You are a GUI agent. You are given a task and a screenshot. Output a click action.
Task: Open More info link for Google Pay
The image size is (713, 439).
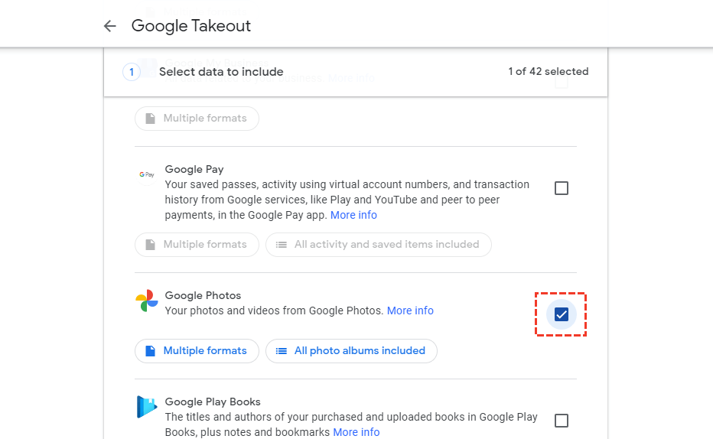[353, 215]
